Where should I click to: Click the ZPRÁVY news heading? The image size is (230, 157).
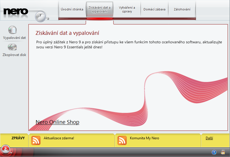pos(18,138)
